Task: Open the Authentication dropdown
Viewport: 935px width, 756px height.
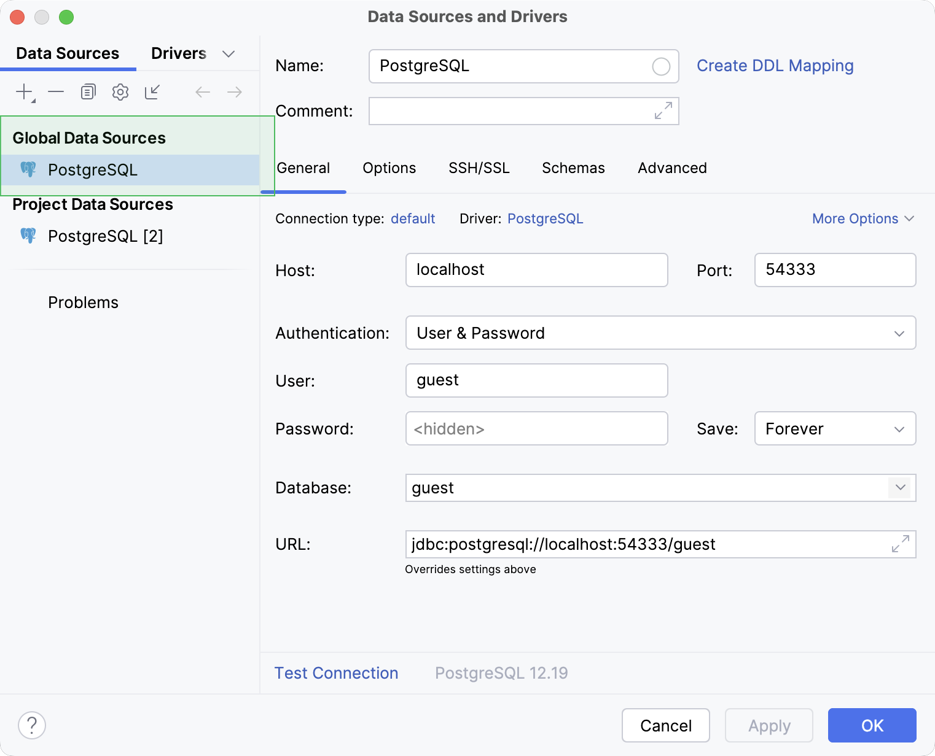Action: 899,333
